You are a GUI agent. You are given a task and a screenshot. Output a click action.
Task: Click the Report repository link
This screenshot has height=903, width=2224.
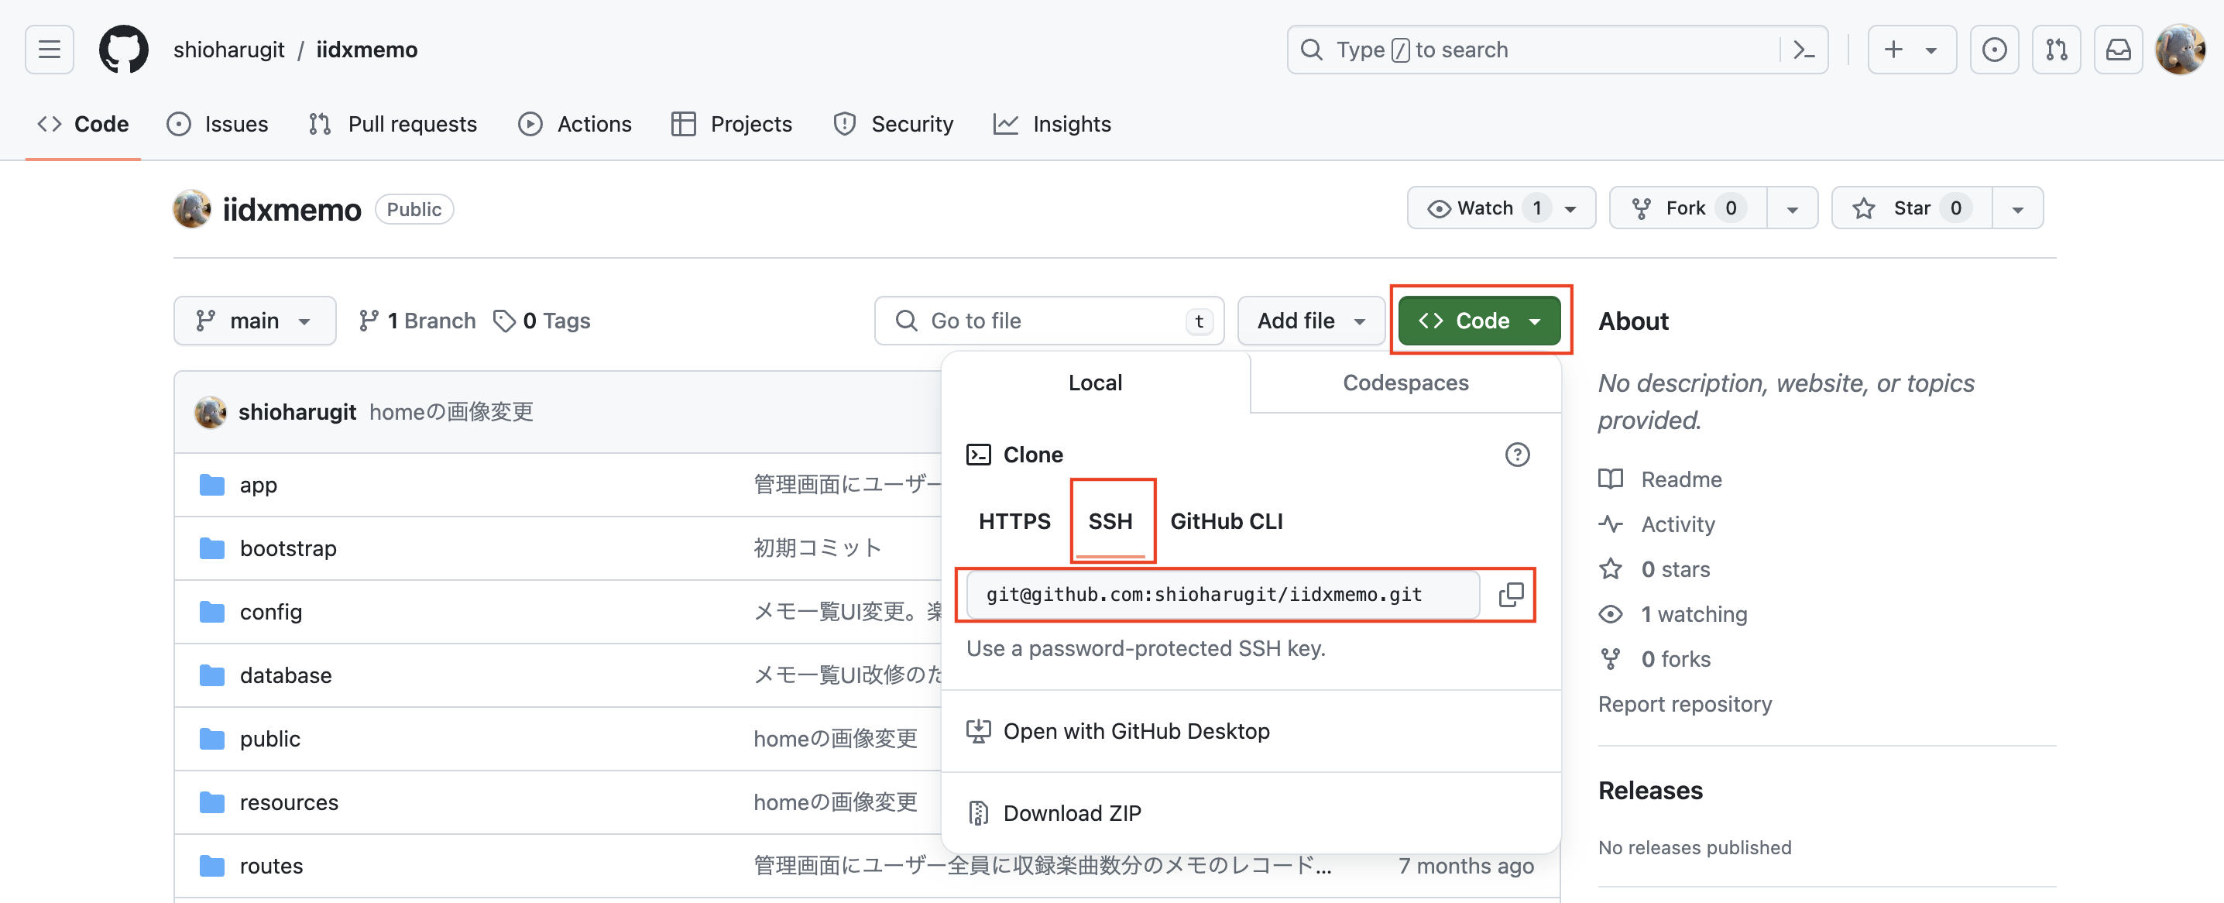1685,703
